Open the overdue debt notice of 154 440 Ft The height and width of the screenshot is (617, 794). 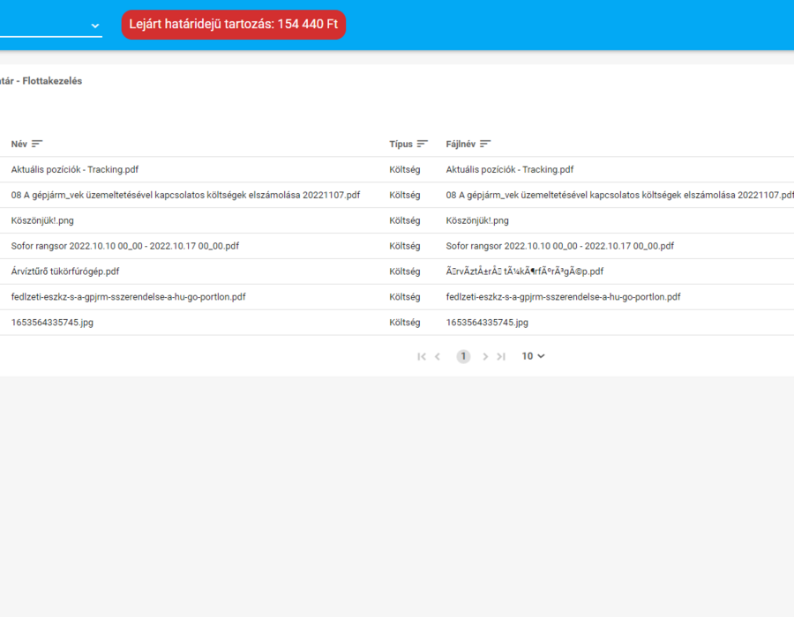(234, 25)
